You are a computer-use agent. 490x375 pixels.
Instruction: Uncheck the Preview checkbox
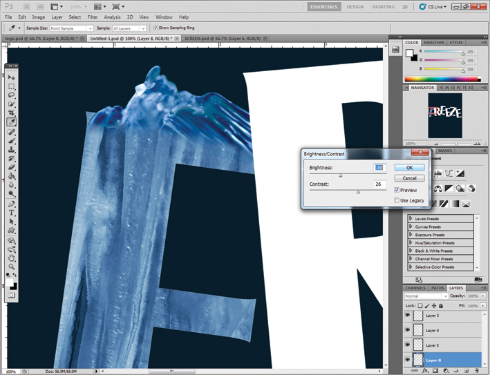(397, 190)
